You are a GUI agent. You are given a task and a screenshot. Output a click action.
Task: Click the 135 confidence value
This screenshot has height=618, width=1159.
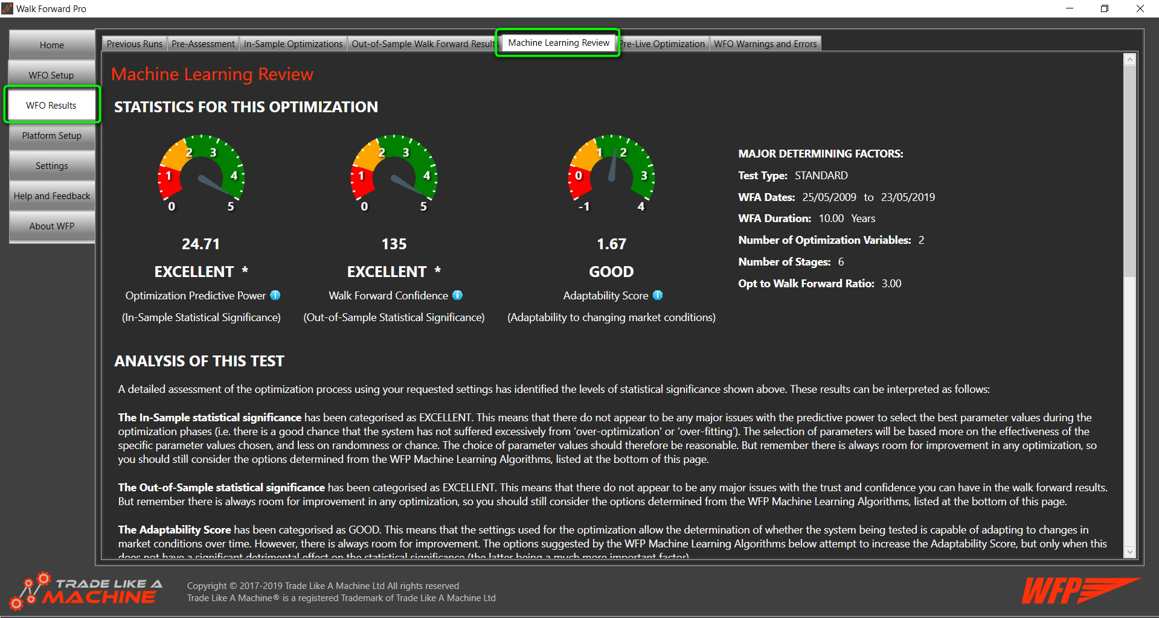pos(394,244)
